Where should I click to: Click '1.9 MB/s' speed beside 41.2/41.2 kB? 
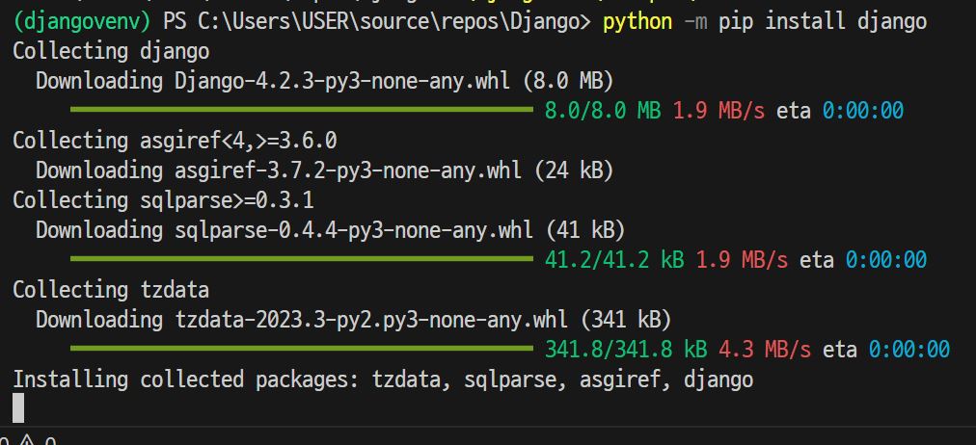click(x=742, y=260)
